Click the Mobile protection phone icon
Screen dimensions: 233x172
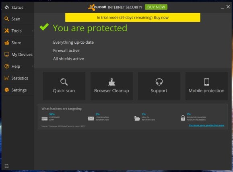click(x=206, y=82)
